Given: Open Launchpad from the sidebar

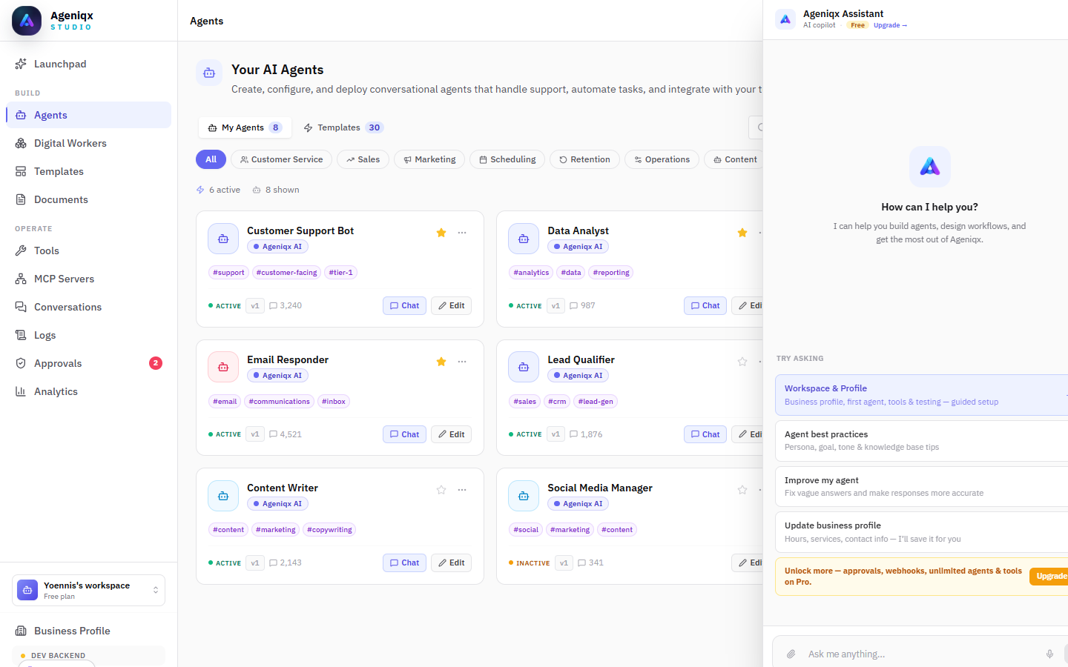Looking at the screenshot, I should tap(89, 64).
